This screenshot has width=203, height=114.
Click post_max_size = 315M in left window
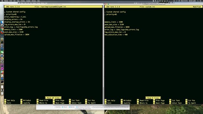pyautogui.click(x=14, y=32)
